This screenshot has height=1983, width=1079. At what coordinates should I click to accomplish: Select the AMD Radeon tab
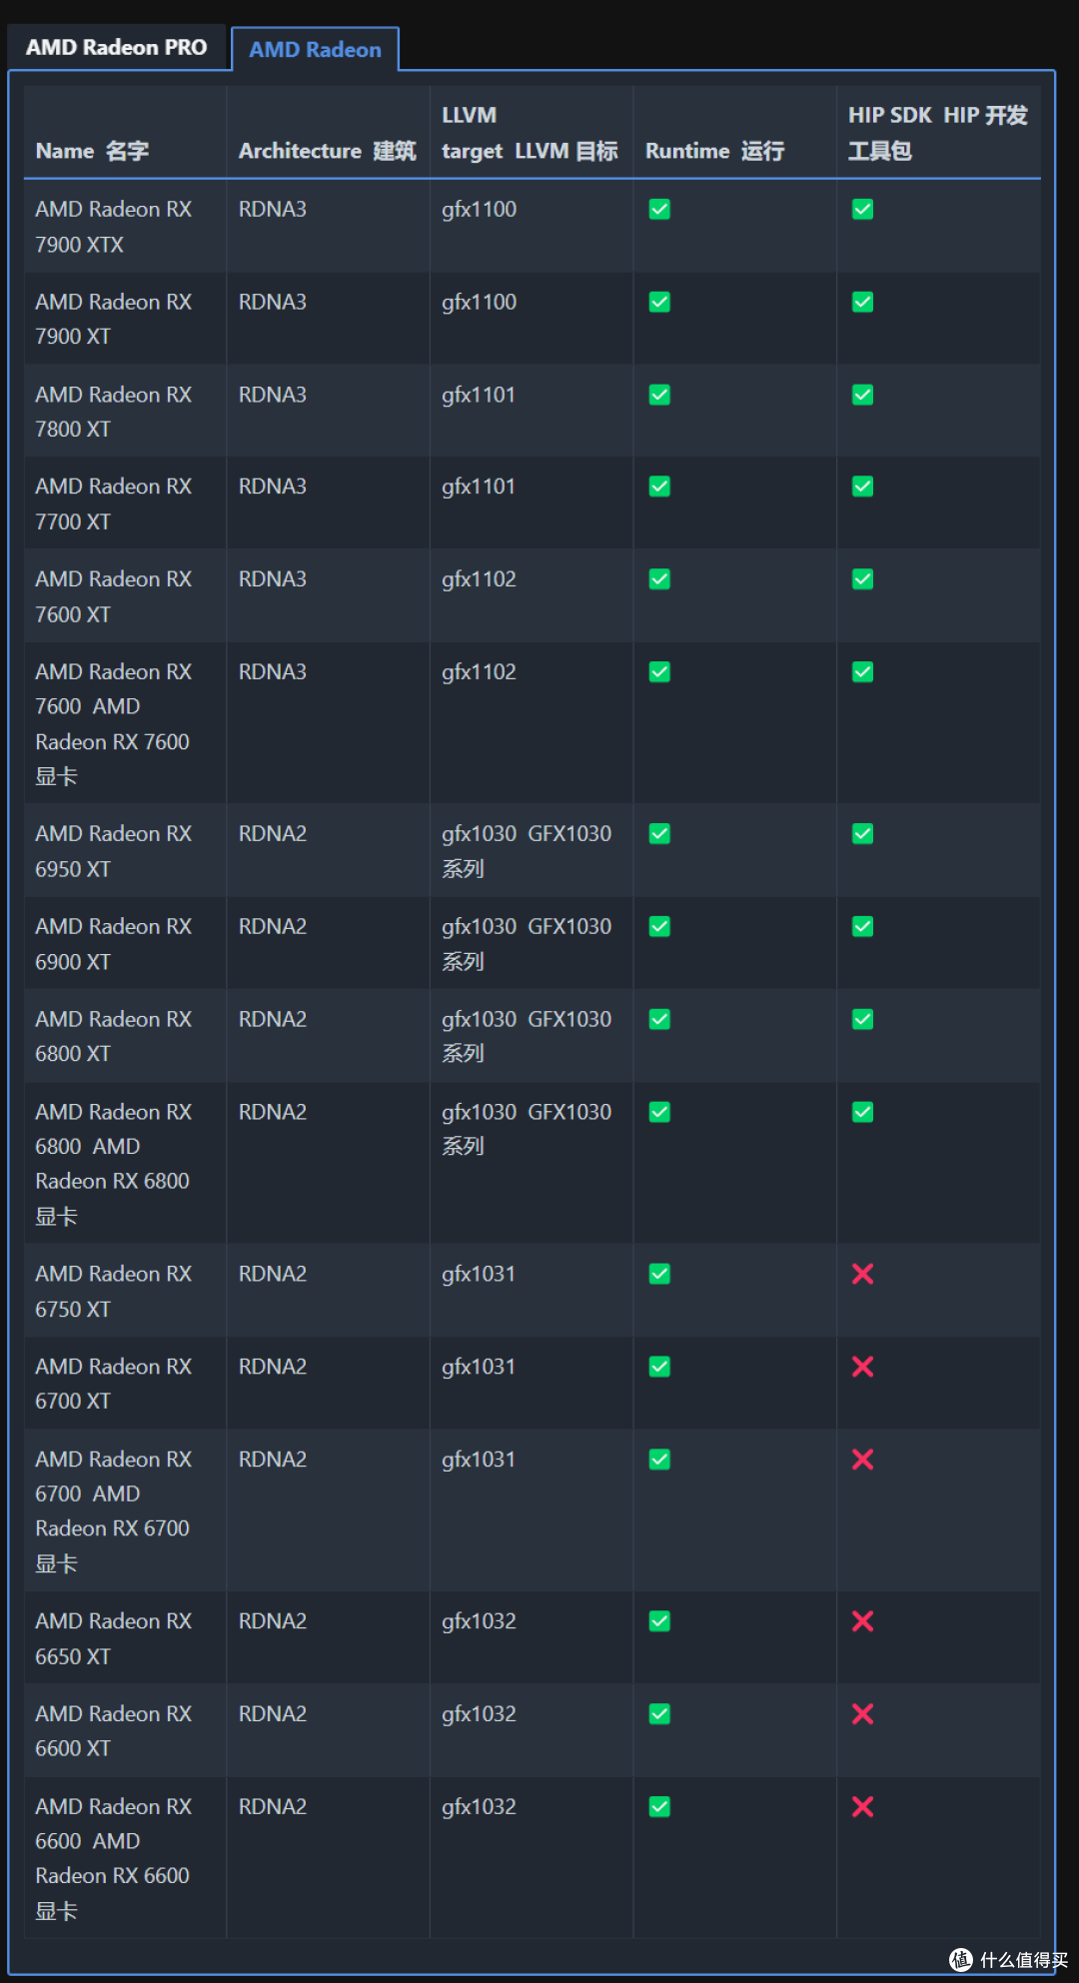(x=315, y=49)
